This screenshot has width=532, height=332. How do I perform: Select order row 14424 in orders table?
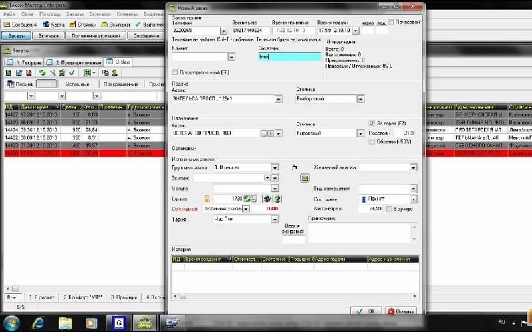pyautogui.click(x=84, y=130)
